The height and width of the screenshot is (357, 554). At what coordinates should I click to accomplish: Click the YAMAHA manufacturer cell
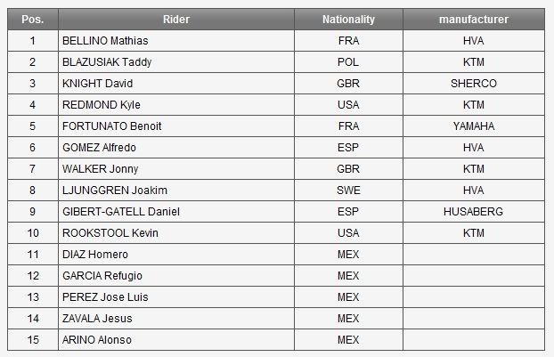tap(473, 126)
